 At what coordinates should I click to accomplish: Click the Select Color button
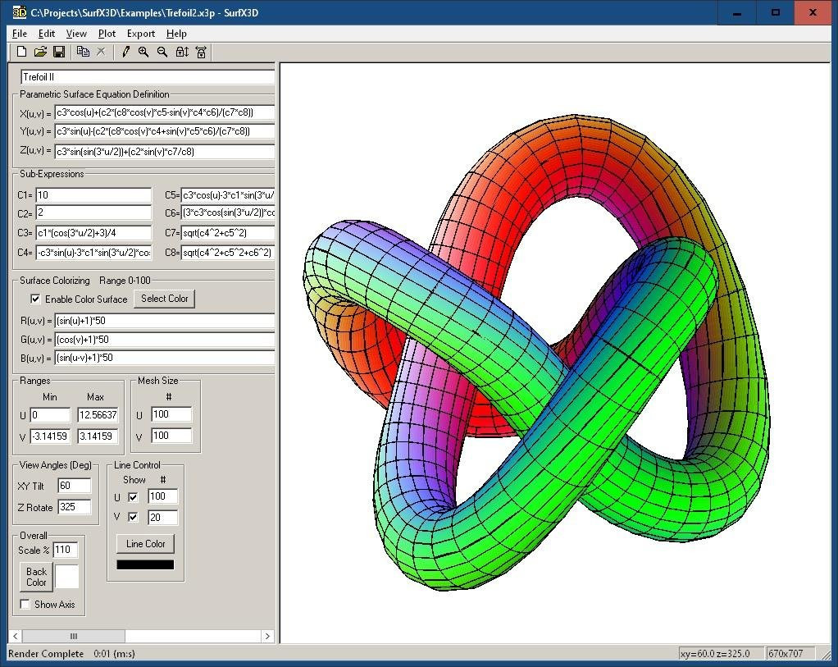[x=164, y=299]
